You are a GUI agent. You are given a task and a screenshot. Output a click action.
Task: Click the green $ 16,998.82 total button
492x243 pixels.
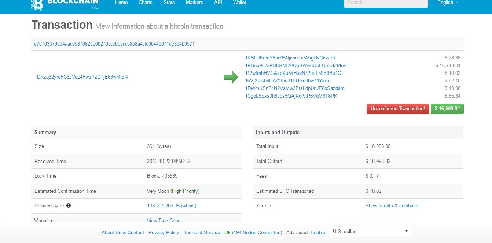click(447, 109)
